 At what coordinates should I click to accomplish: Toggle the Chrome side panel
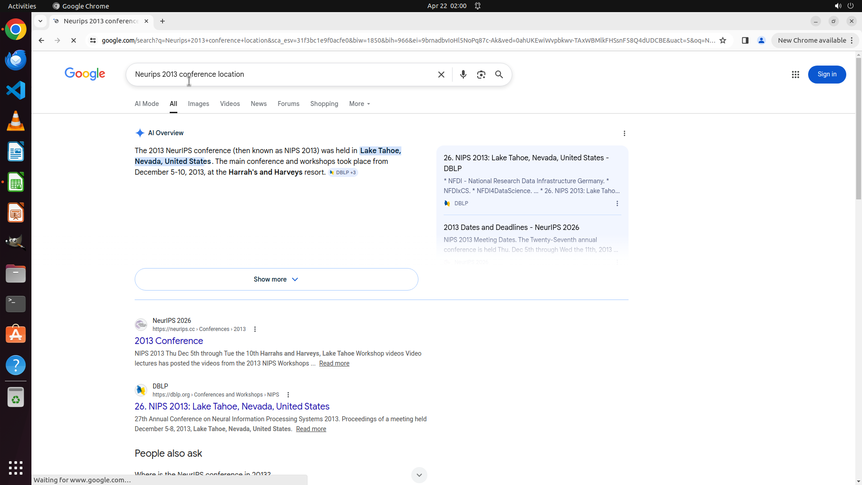pyautogui.click(x=745, y=40)
